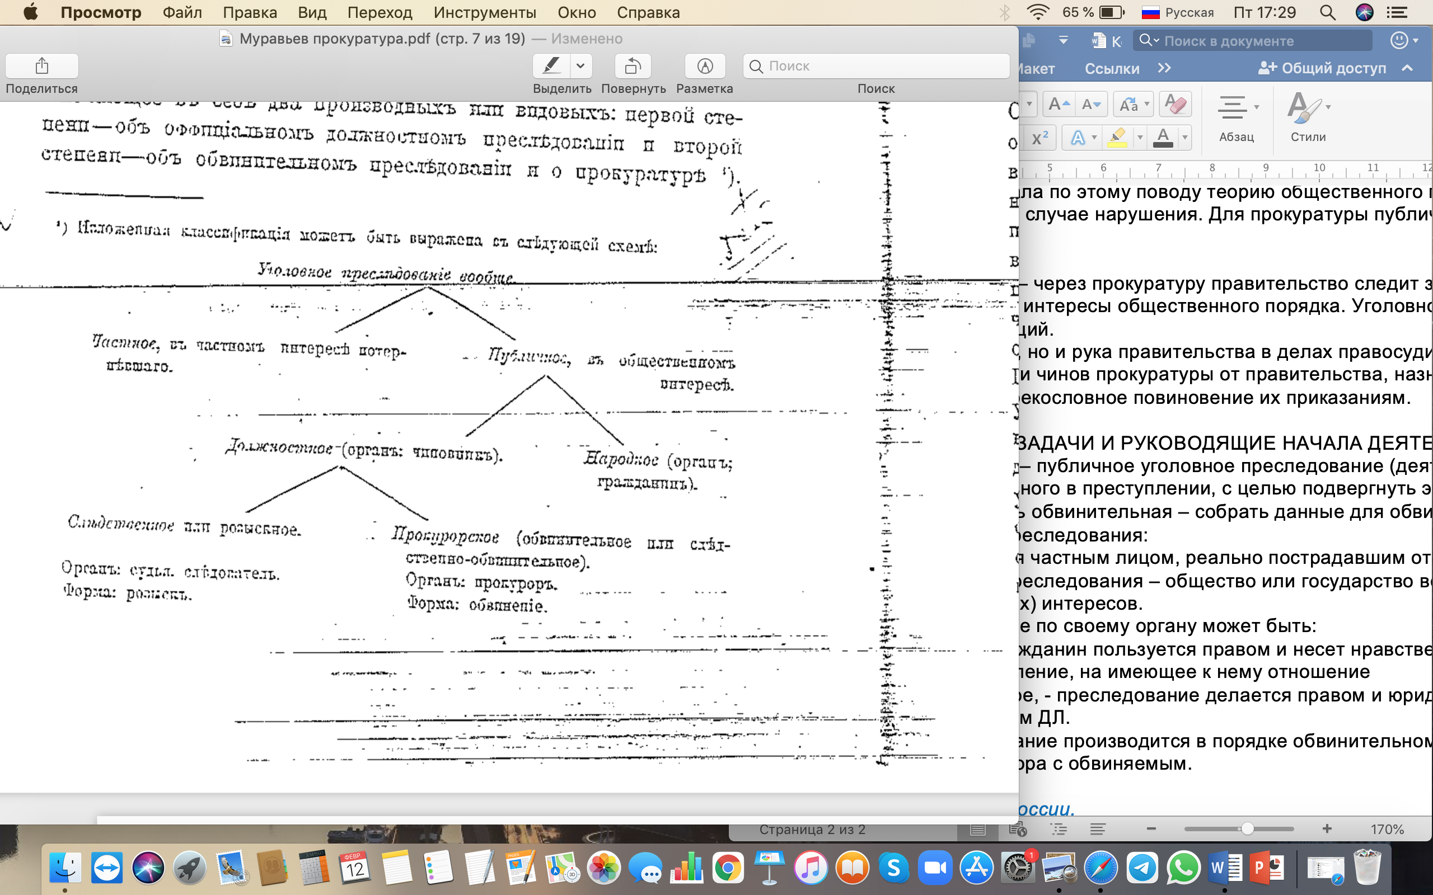
Task: Apply the font color A swatch
Action: pyautogui.click(x=1163, y=138)
